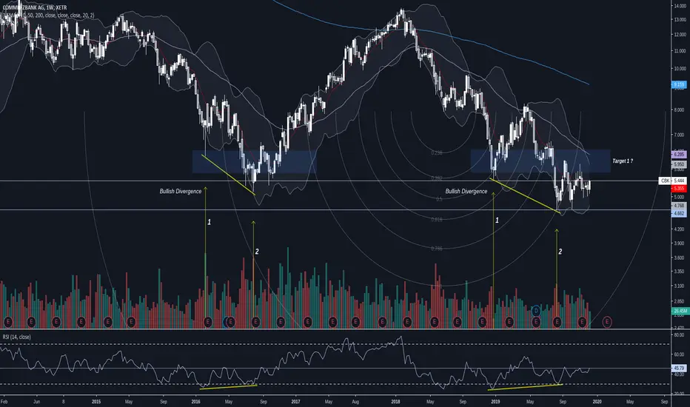
Task: Click the 2016 label on time axis
Action: 196,401
